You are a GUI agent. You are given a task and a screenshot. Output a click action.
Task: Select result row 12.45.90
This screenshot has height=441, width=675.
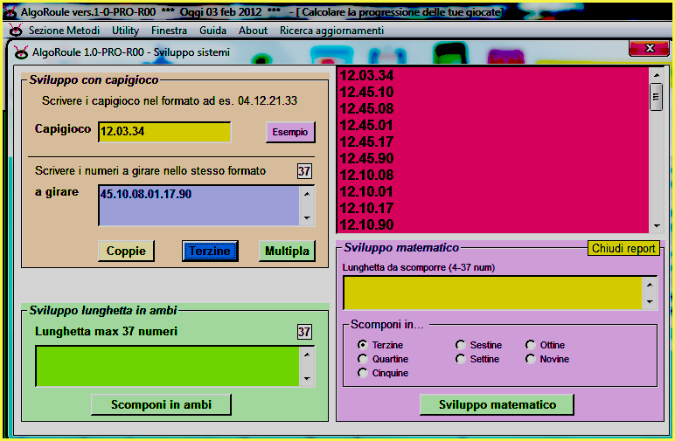pyautogui.click(x=492, y=158)
